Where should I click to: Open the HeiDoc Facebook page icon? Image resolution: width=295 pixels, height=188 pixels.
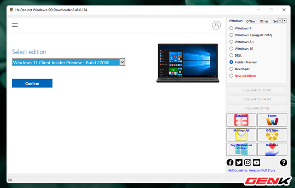(x=230, y=162)
